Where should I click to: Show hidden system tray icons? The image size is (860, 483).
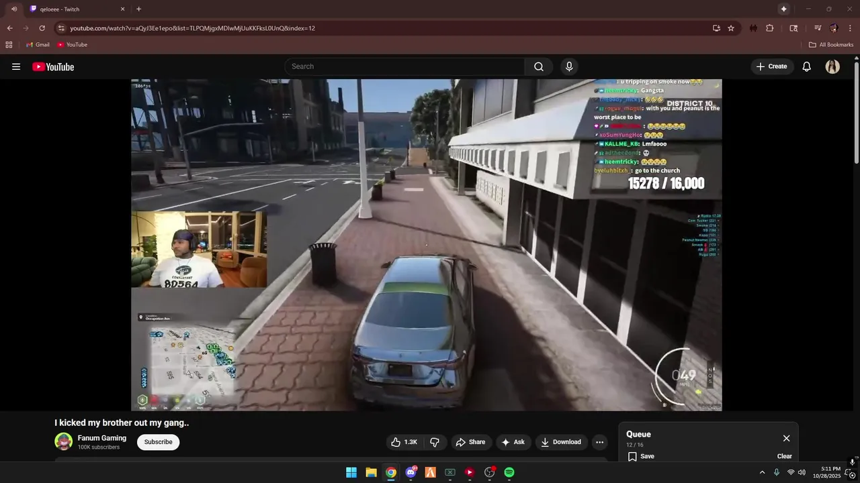[x=762, y=472]
